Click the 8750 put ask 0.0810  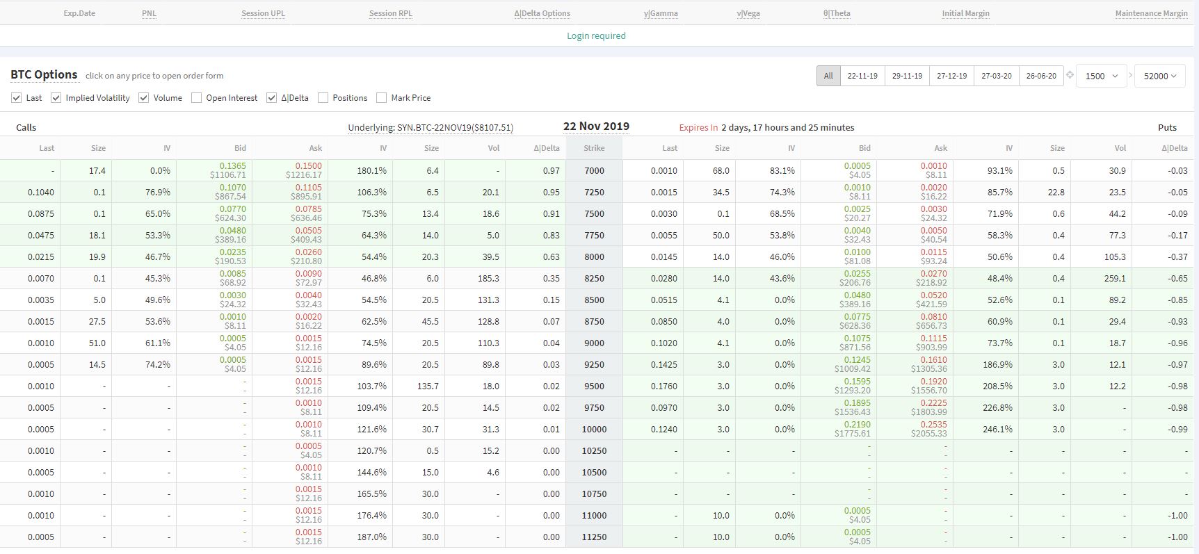coord(933,317)
